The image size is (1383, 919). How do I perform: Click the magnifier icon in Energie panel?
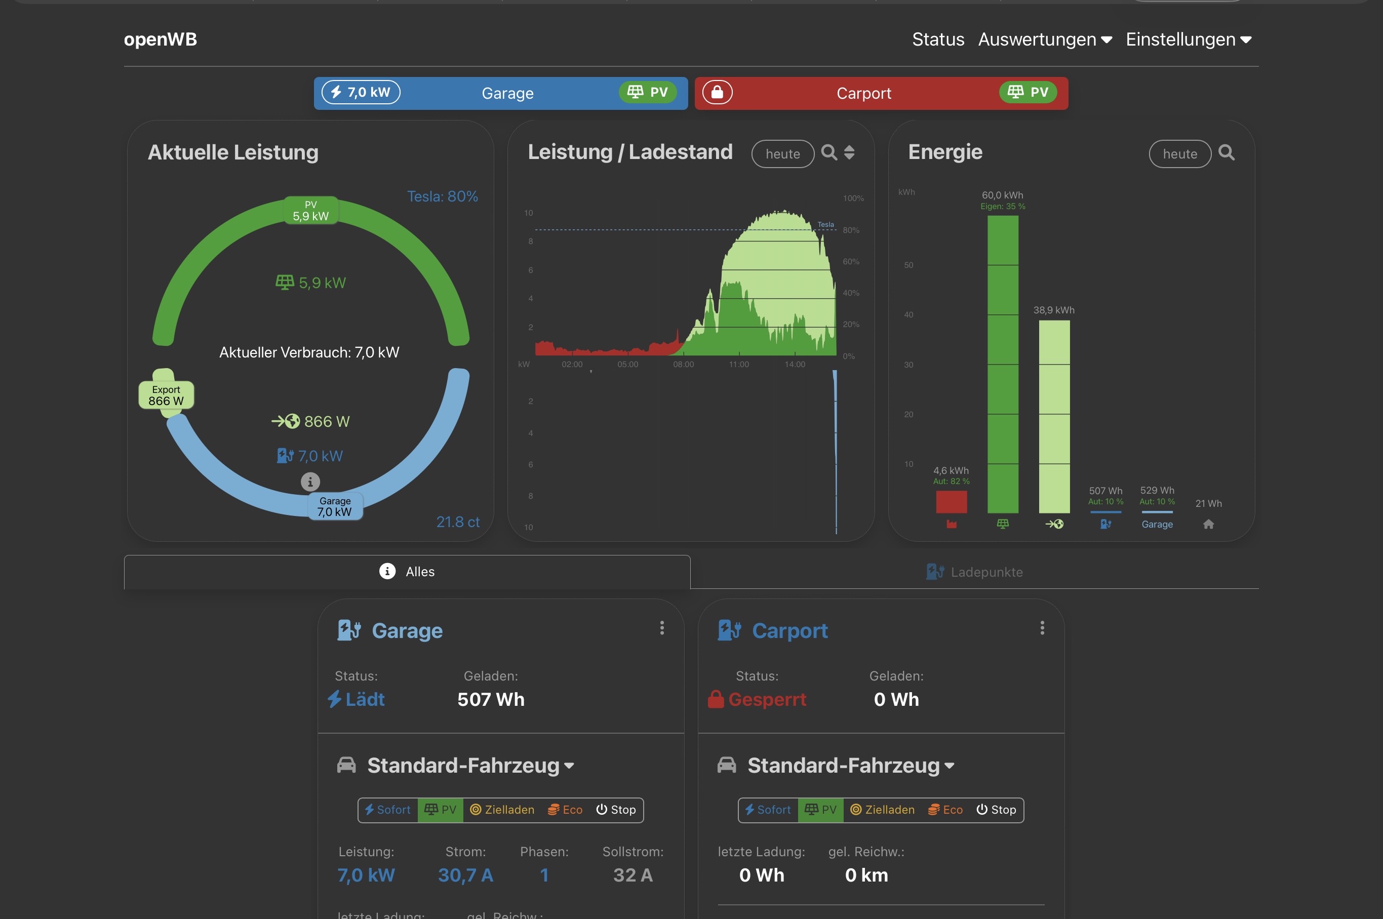coord(1226,152)
